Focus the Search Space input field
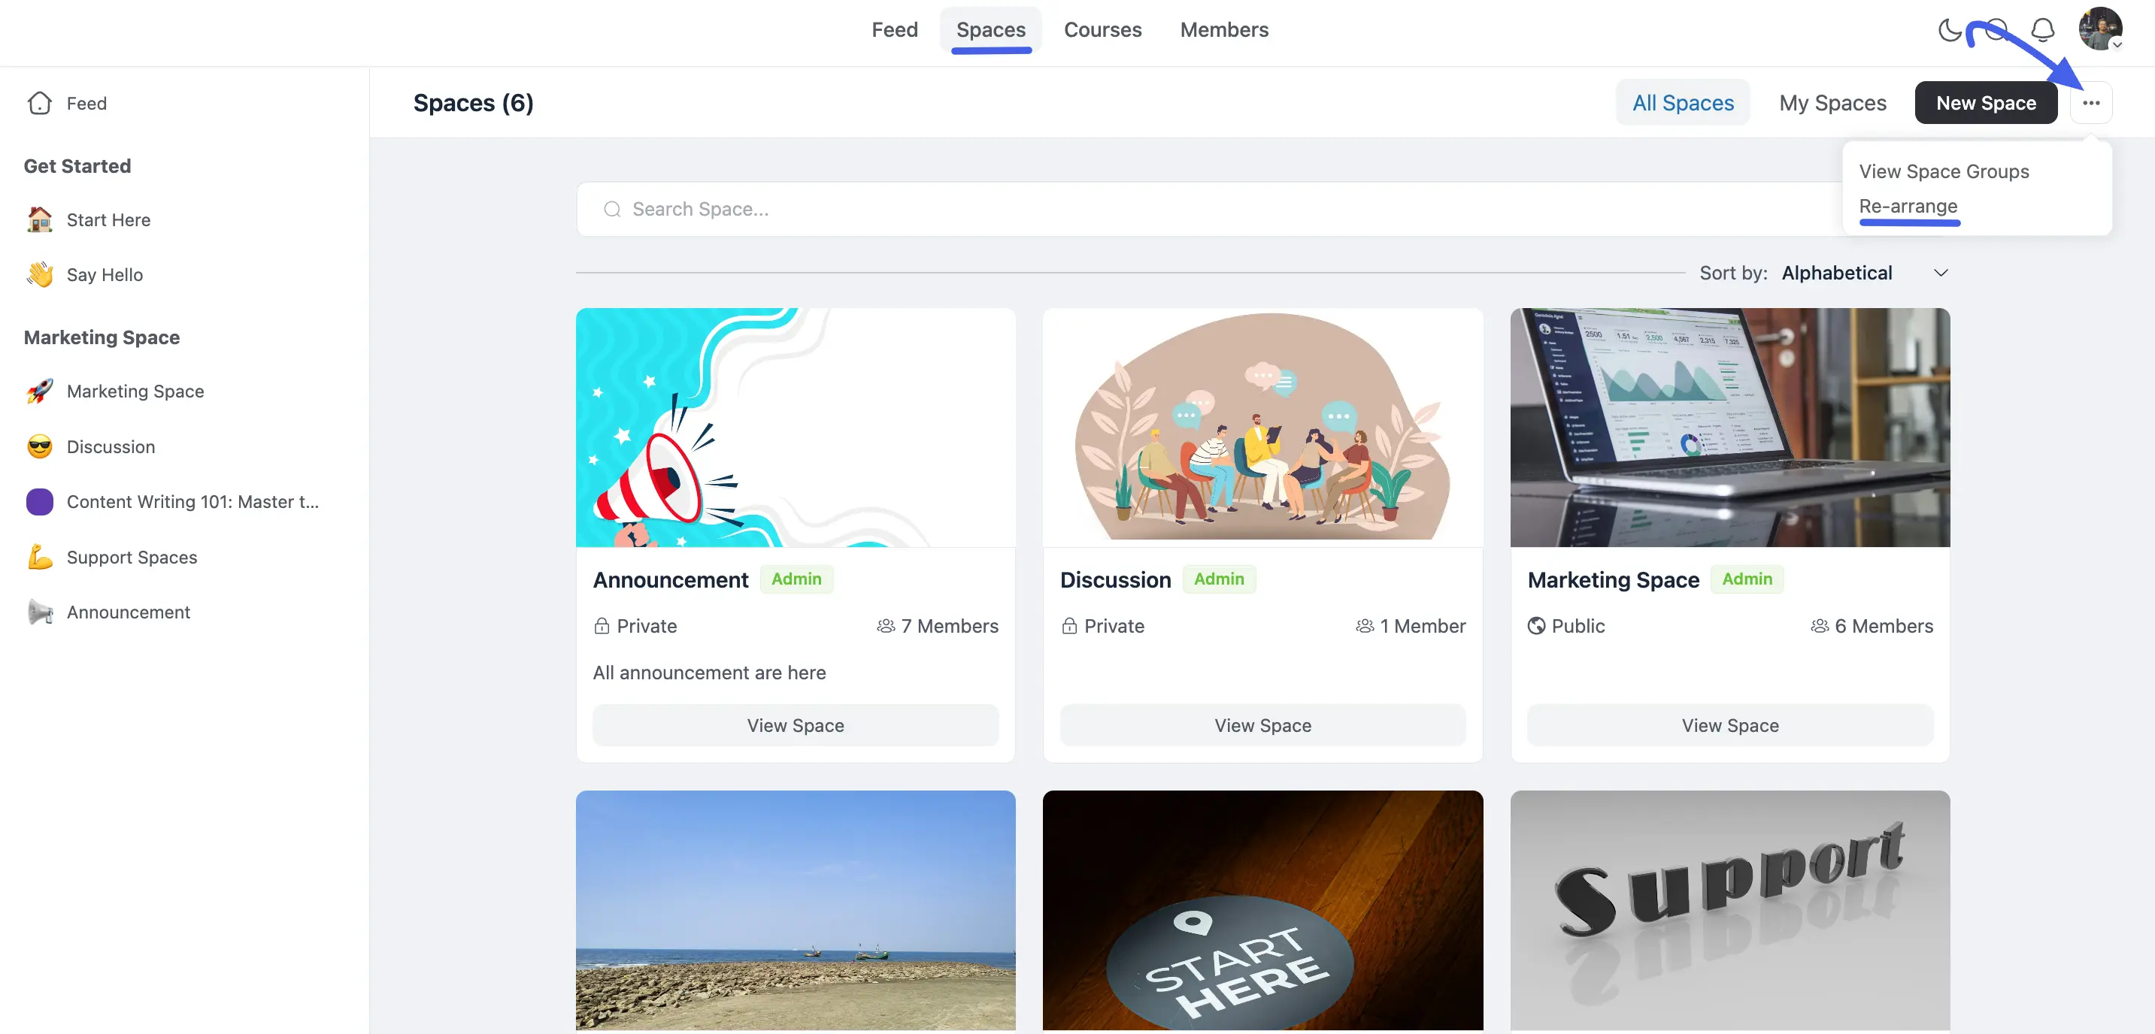The image size is (2155, 1034). coord(1262,209)
